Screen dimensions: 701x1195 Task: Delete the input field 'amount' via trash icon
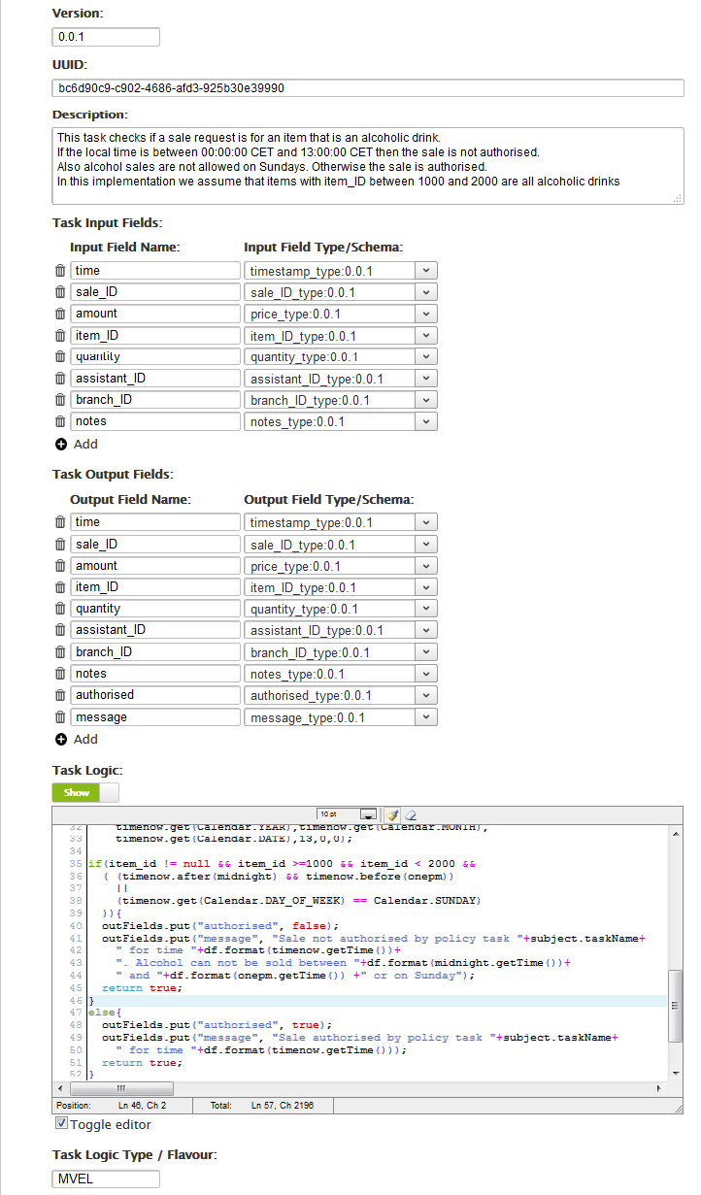pyautogui.click(x=60, y=314)
